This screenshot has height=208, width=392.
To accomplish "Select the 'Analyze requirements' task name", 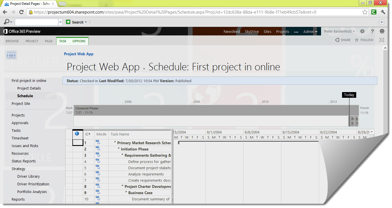I will 146,174.
